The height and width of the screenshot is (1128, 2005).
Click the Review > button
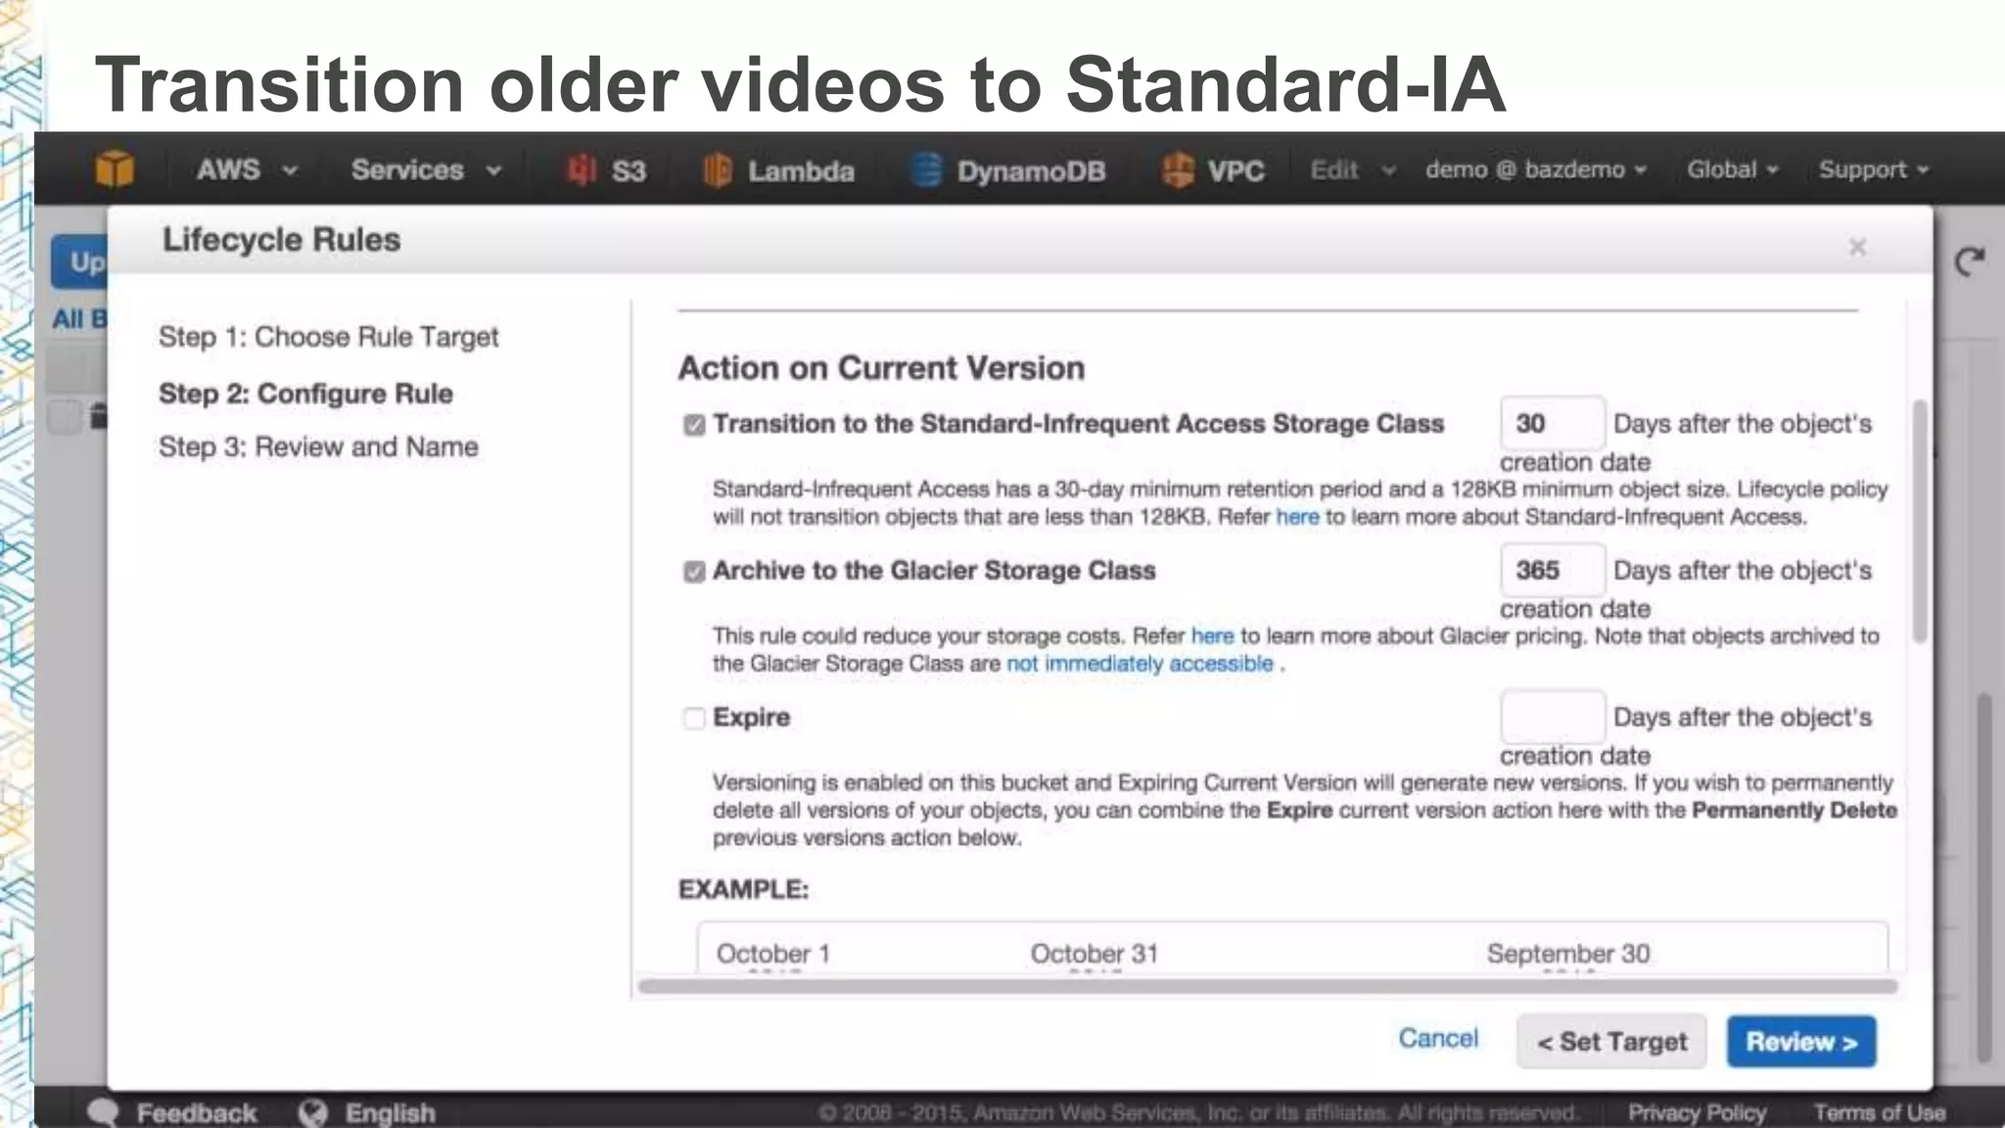[1801, 1042]
